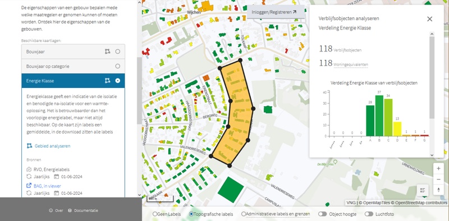Click analysis panel scrollbar down arrow

(x=432, y=155)
